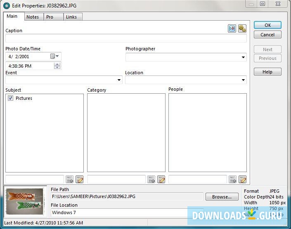The height and width of the screenshot is (229, 291).
Task: Open the Pro tab
Action: click(x=54, y=17)
